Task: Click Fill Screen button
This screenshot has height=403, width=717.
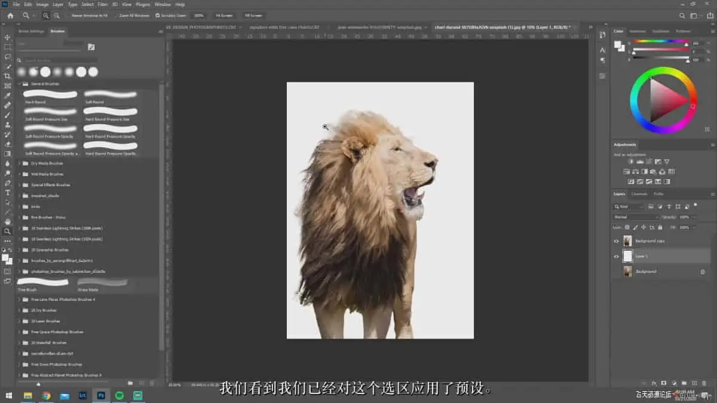Action: tap(253, 16)
